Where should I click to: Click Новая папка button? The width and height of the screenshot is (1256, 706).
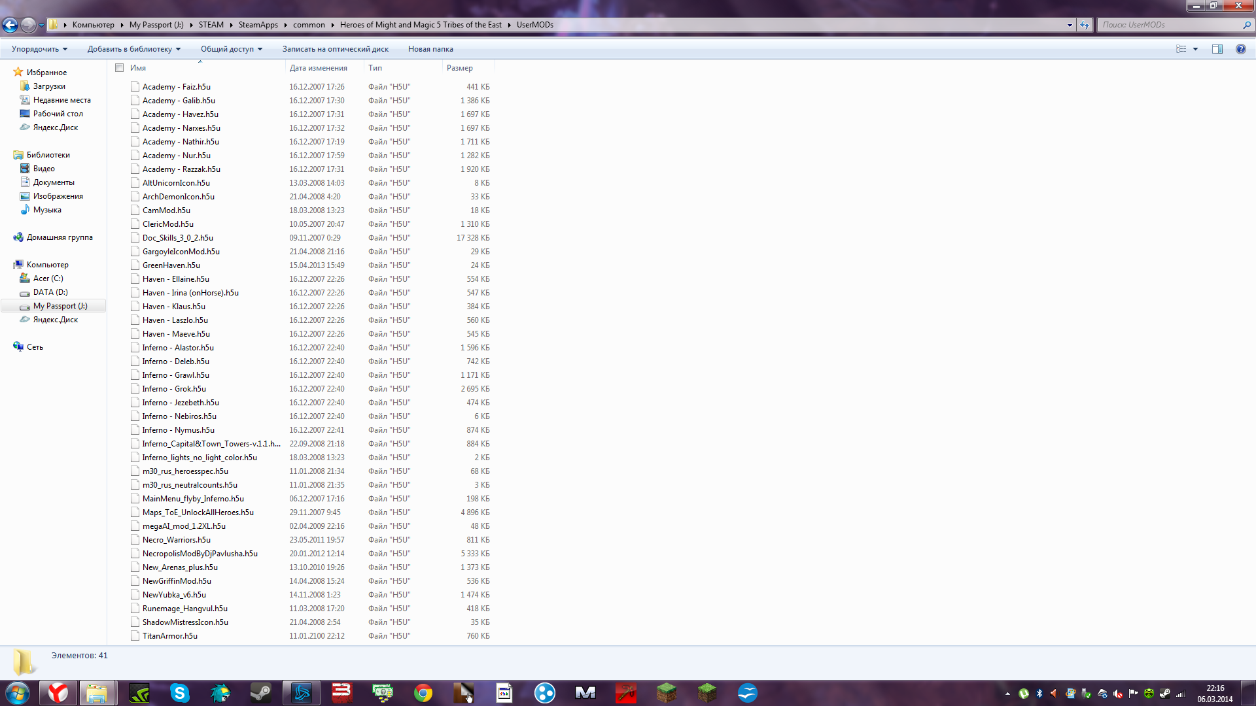(430, 49)
